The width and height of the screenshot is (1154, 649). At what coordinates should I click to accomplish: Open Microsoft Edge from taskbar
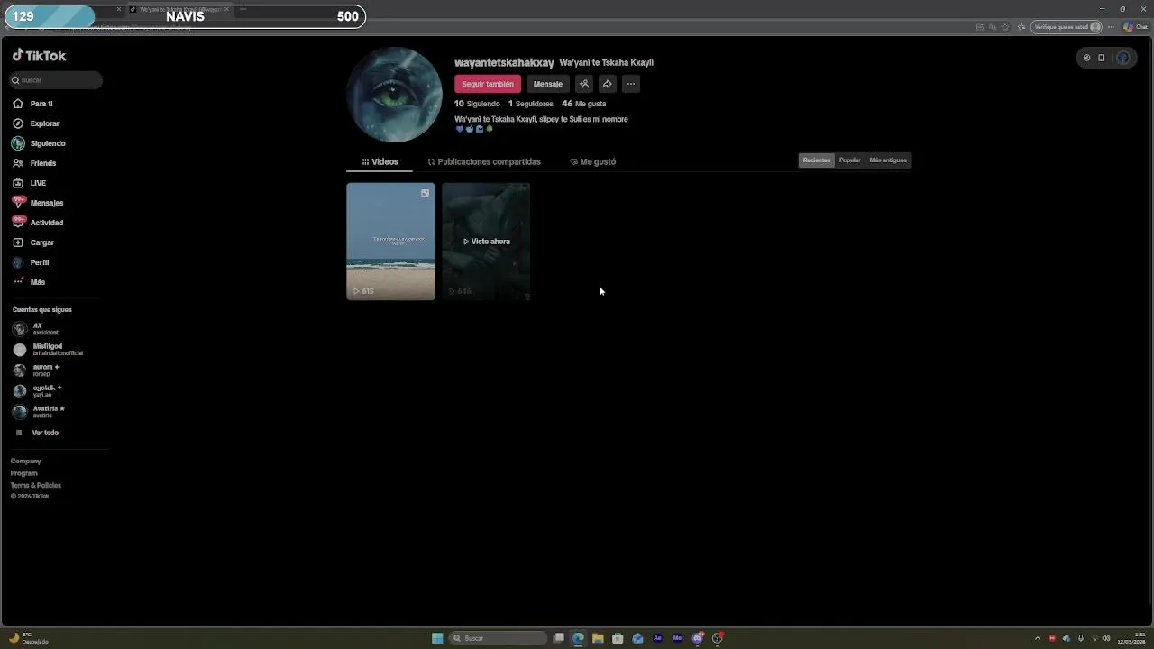pos(578,638)
